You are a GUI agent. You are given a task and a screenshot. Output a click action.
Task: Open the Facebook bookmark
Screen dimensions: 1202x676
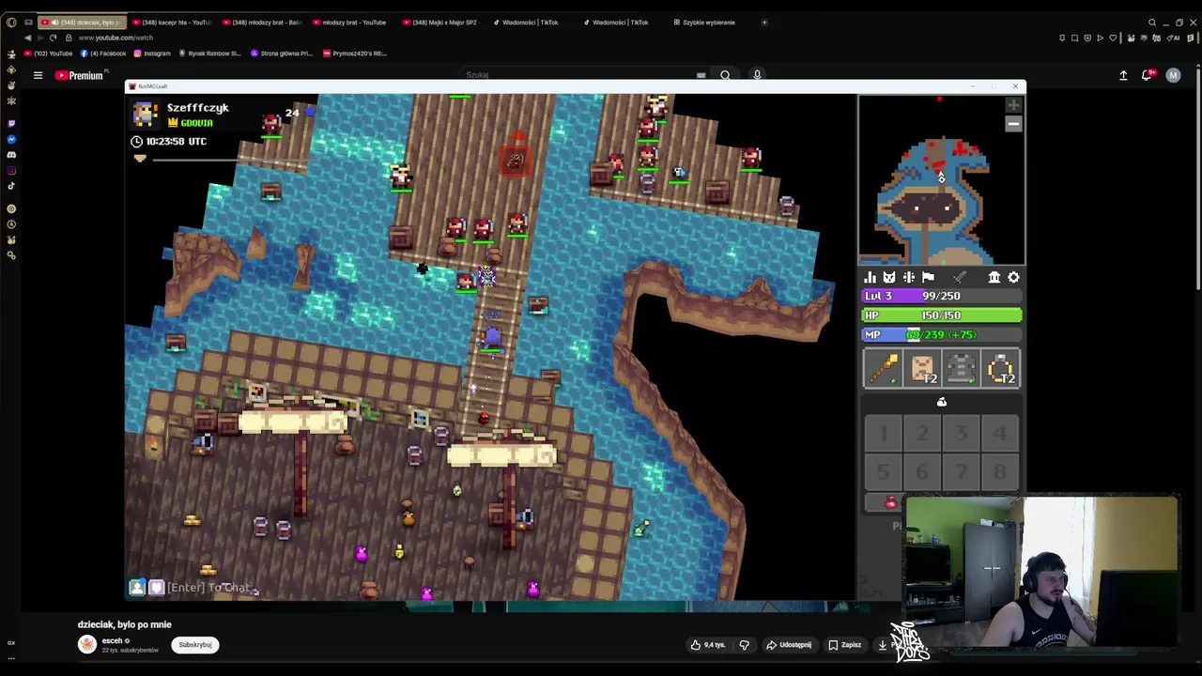pyautogui.click(x=104, y=54)
